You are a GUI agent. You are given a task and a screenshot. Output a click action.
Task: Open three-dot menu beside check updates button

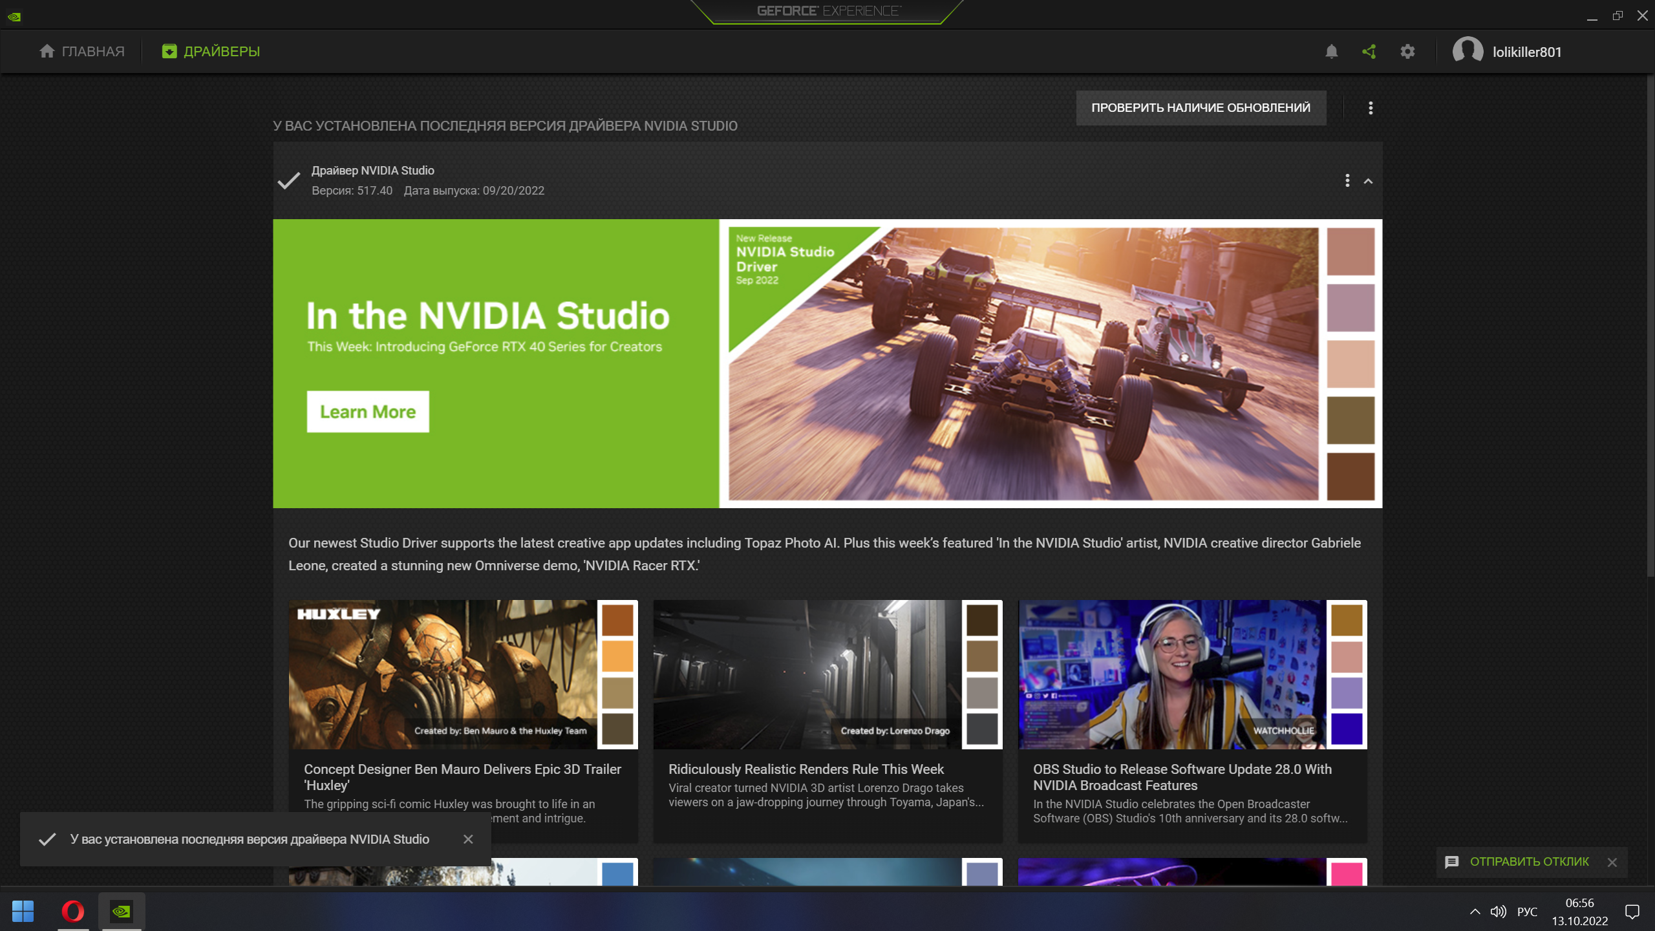pos(1371,108)
